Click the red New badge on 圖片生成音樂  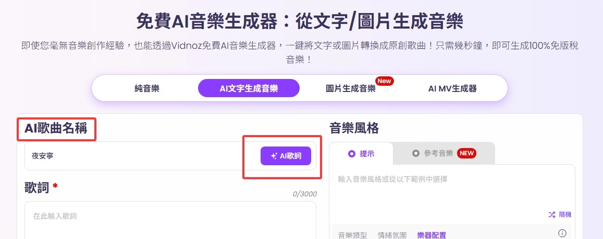tap(384, 81)
